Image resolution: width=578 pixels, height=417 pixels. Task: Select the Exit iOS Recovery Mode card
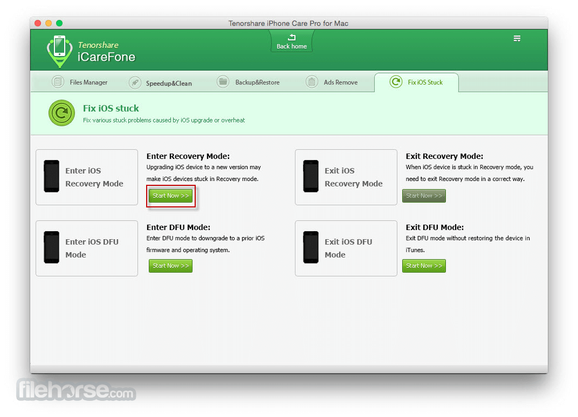(346, 177)
